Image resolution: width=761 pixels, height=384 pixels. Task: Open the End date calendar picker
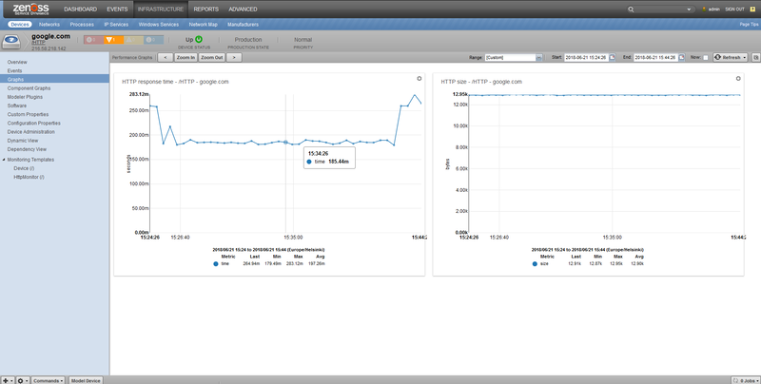tap(681, 57)
